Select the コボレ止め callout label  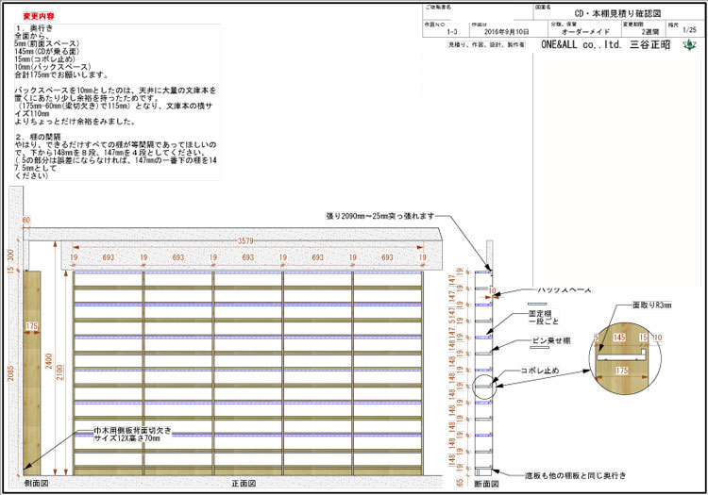tap(540, 371)
